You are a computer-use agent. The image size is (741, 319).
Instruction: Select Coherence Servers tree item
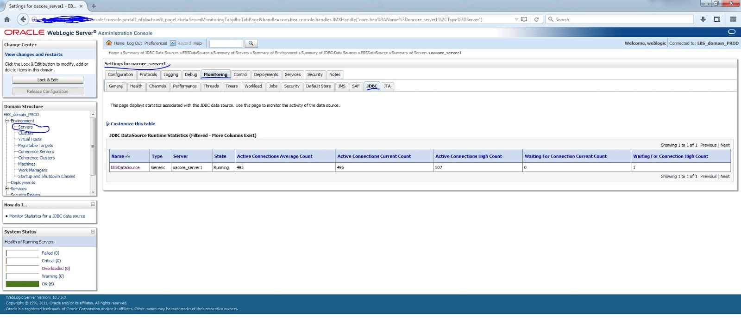point(36,152)
